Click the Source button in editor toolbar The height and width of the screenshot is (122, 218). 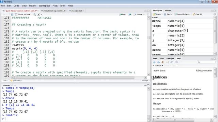click(x=138, y=14)
